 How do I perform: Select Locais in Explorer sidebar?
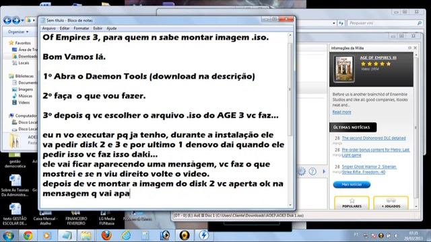click(x=21, y=63)
